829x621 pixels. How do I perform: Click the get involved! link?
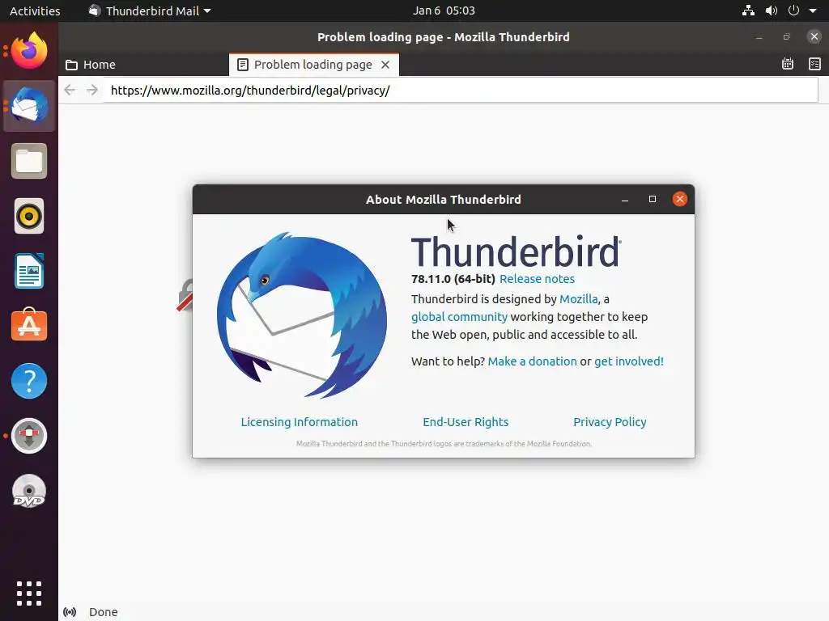pyautogui.click(x=628, y=361)
